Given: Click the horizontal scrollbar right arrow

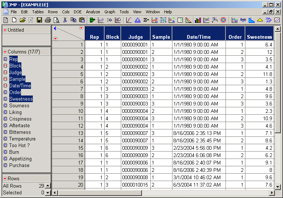Looking at the screenshot, I should (x=272, y=193).
